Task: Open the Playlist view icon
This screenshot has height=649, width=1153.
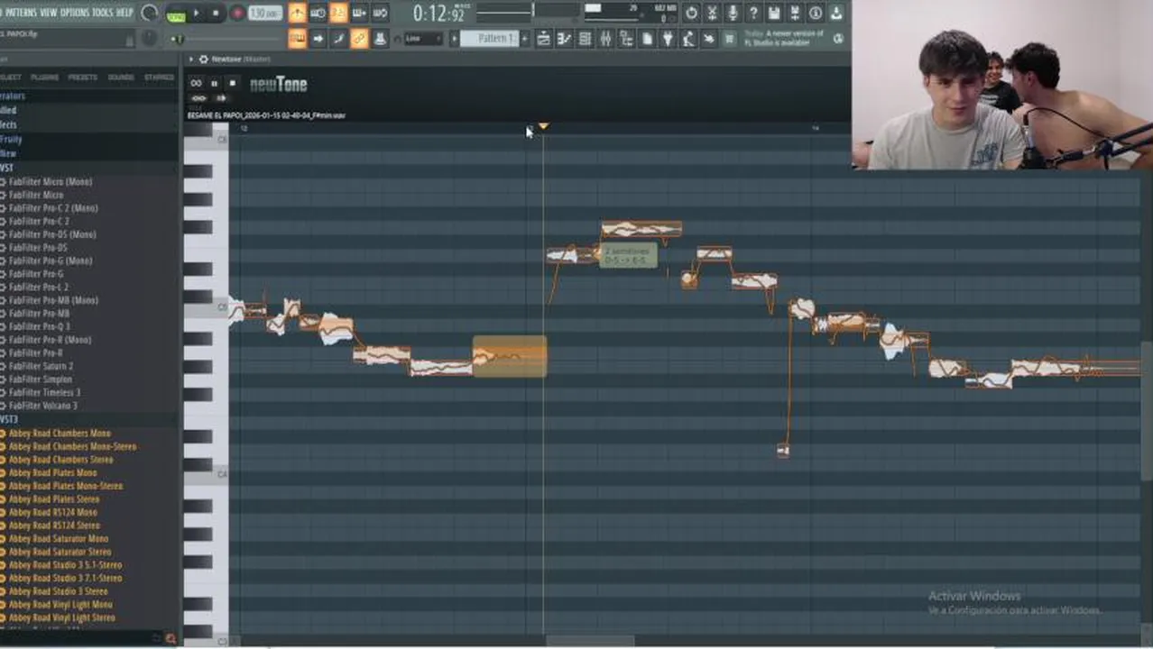Action: tap(544, 39)
